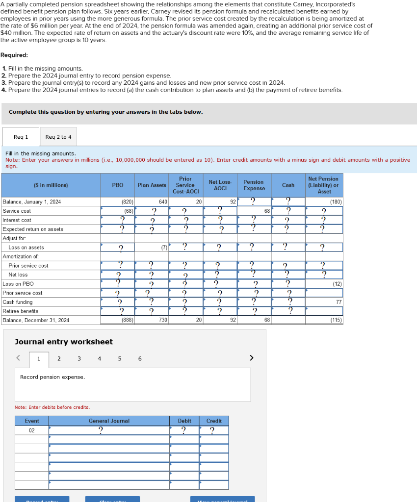Screen dimensions: 417x502
Task: Open third General Journal account dropdown
Action: pos(109,449)
